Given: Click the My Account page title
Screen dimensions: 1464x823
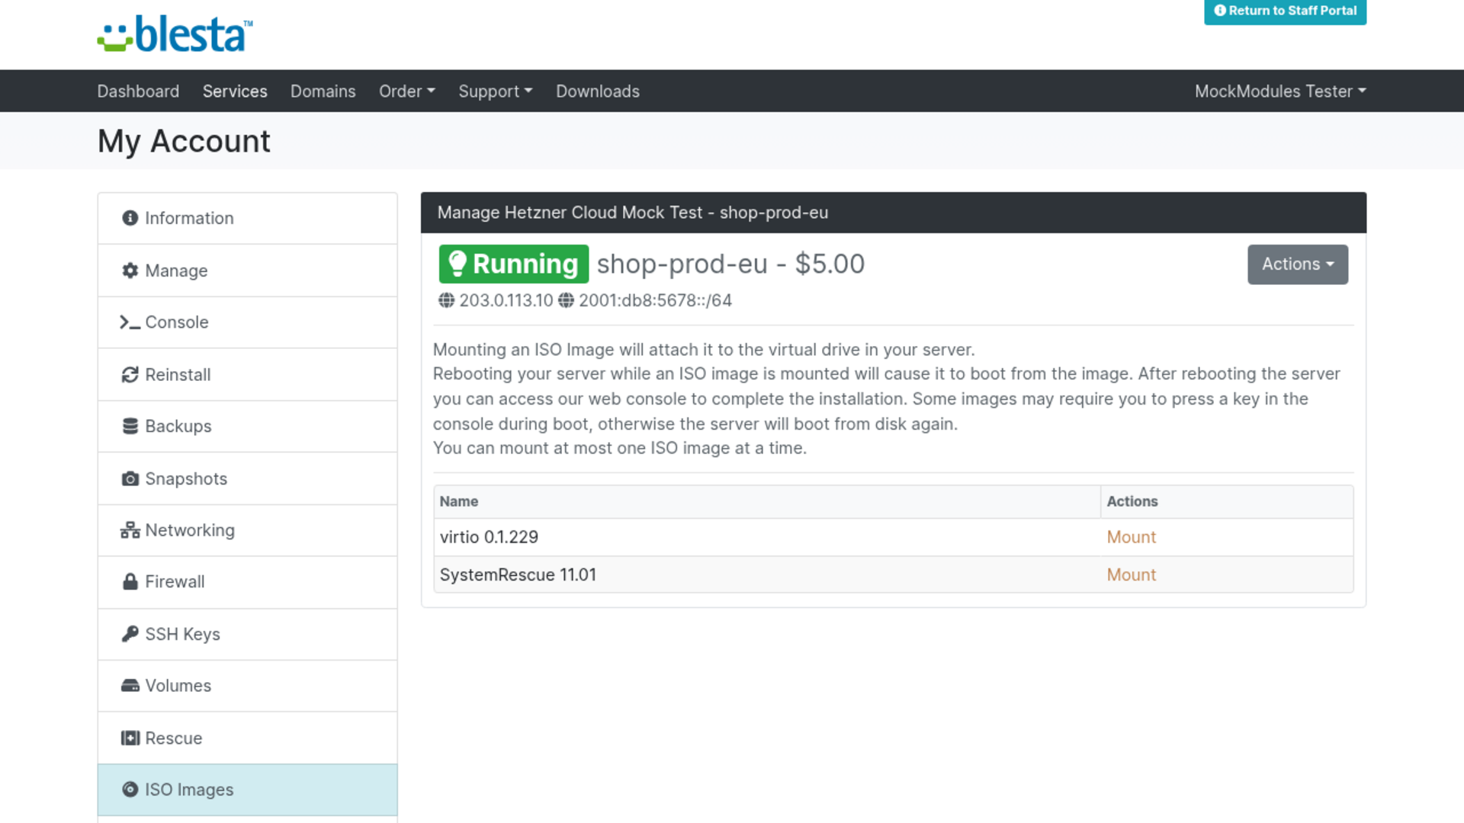Looking at the screenshot, I should (x=184, y=141).
